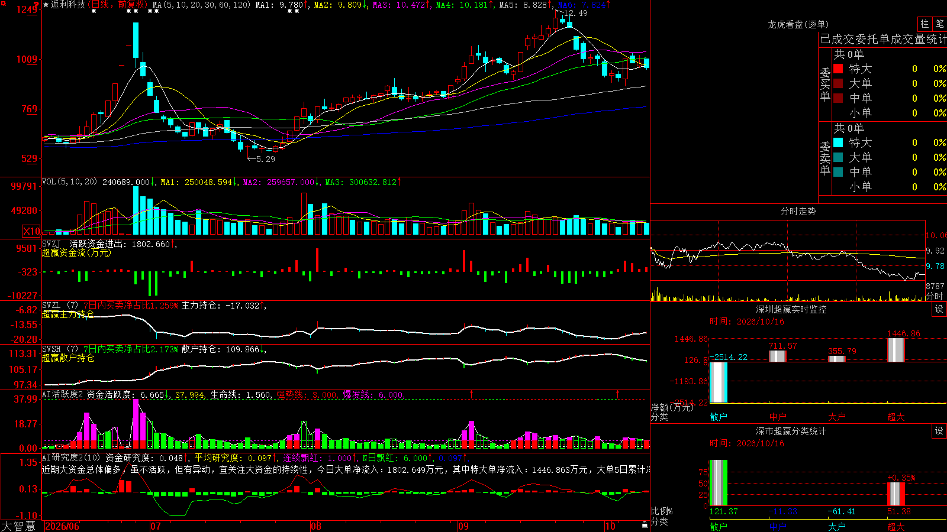Click the star icon before 返利科技
Screen dimensions: 947x532
click(46, 5)
